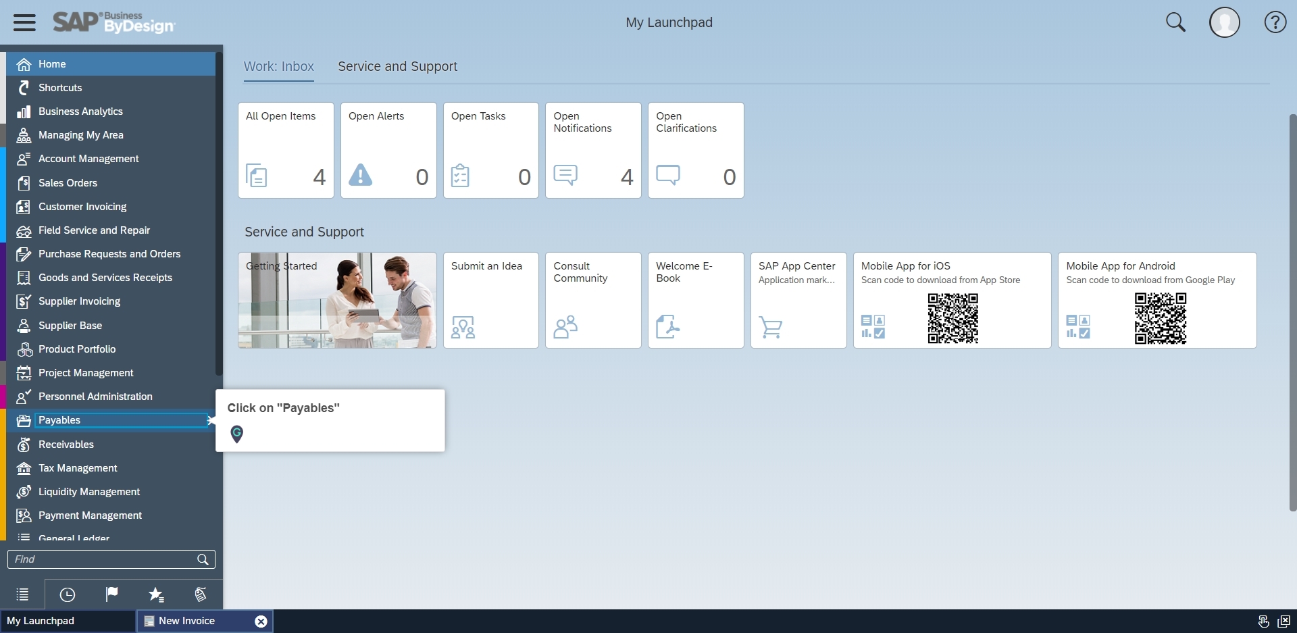The height and width of the screenshot is (633, 1297).
Task: Switch to the Work: Inbox tab
Action: pos(279,67)
